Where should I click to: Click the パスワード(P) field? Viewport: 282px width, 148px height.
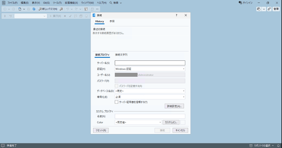[x=150, y=81]
